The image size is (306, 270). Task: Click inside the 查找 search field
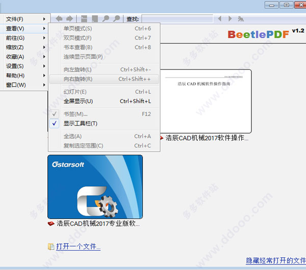(x=177, y=19)
